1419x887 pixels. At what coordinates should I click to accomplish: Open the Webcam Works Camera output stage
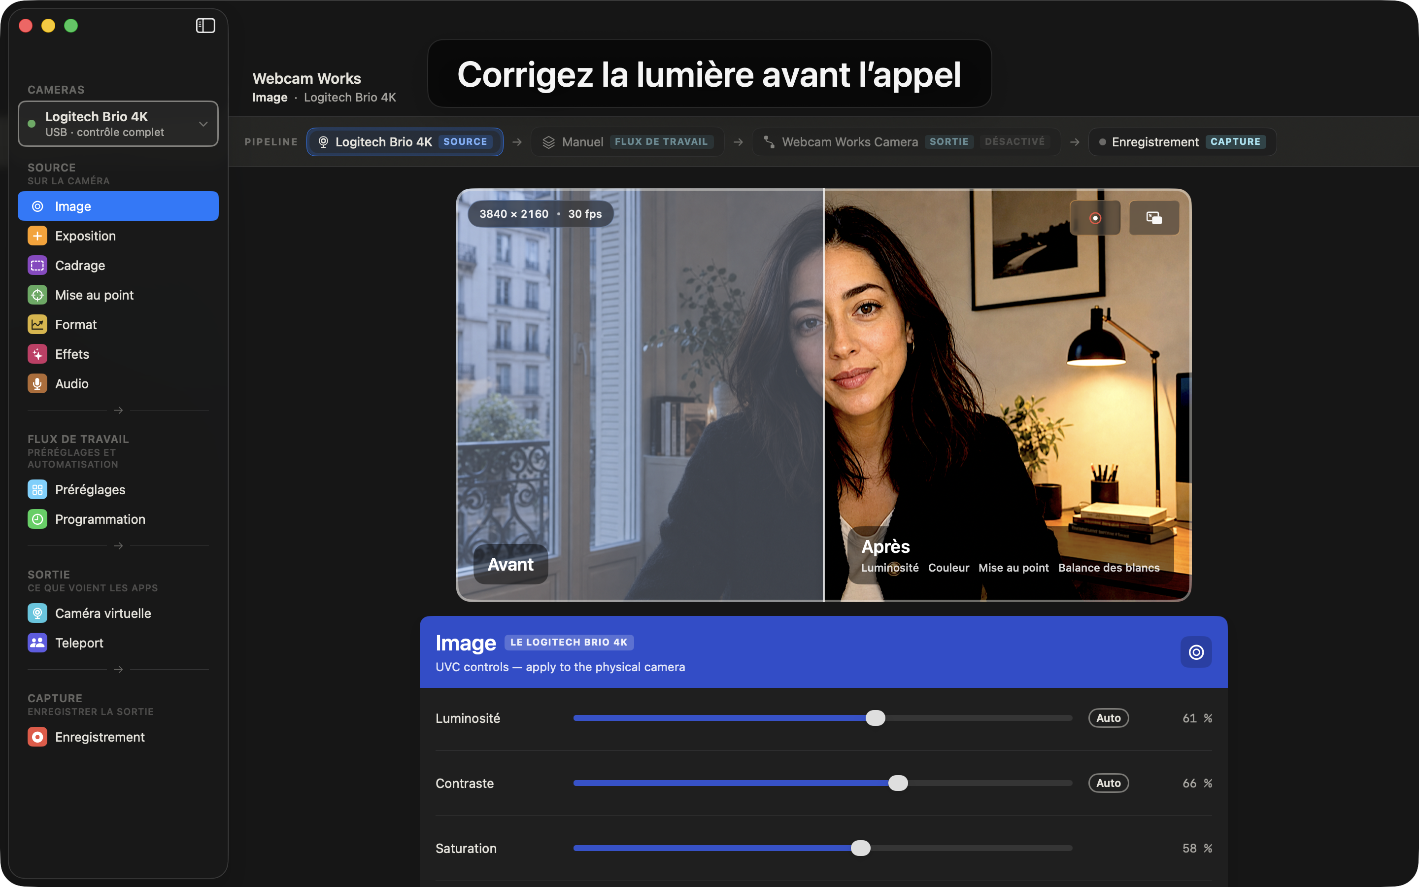[906, 142]
